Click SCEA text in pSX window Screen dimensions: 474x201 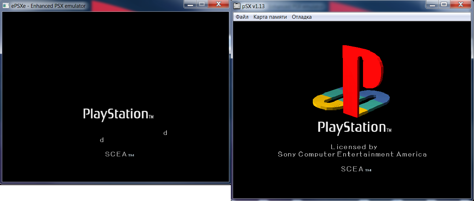click(x=356, y=169)
